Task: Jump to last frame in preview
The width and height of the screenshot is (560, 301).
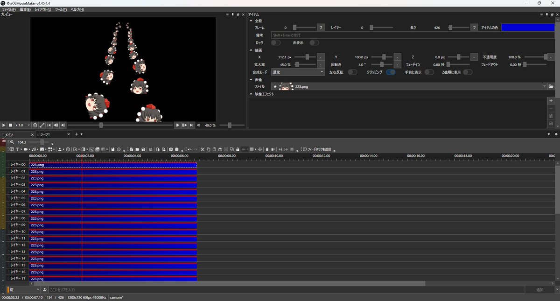Action: [191, 125]
